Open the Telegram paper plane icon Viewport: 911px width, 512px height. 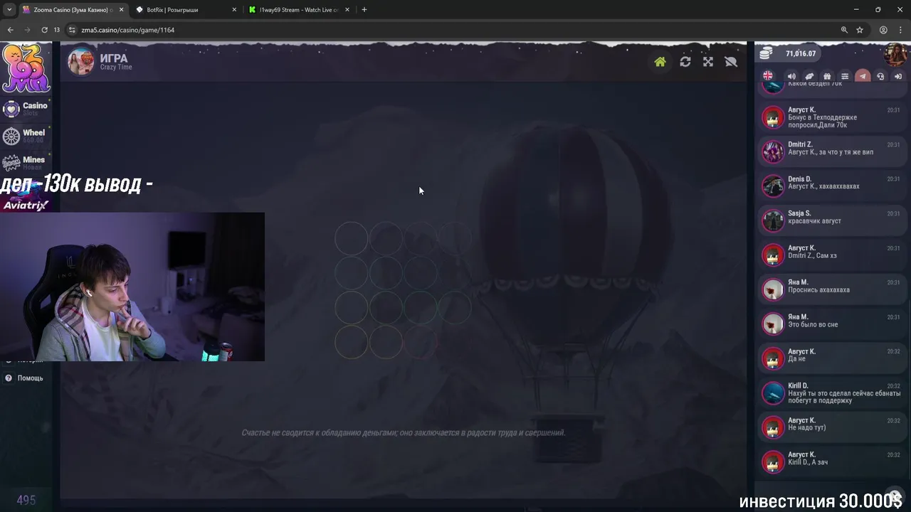(863, 76)
